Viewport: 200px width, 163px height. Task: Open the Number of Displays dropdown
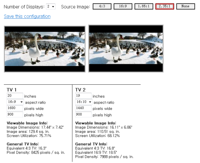tap(51, 7)
